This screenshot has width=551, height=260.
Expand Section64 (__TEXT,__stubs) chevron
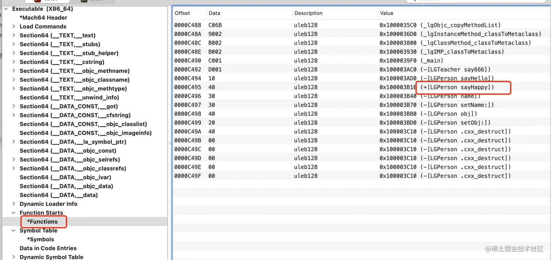coord(13,44)
